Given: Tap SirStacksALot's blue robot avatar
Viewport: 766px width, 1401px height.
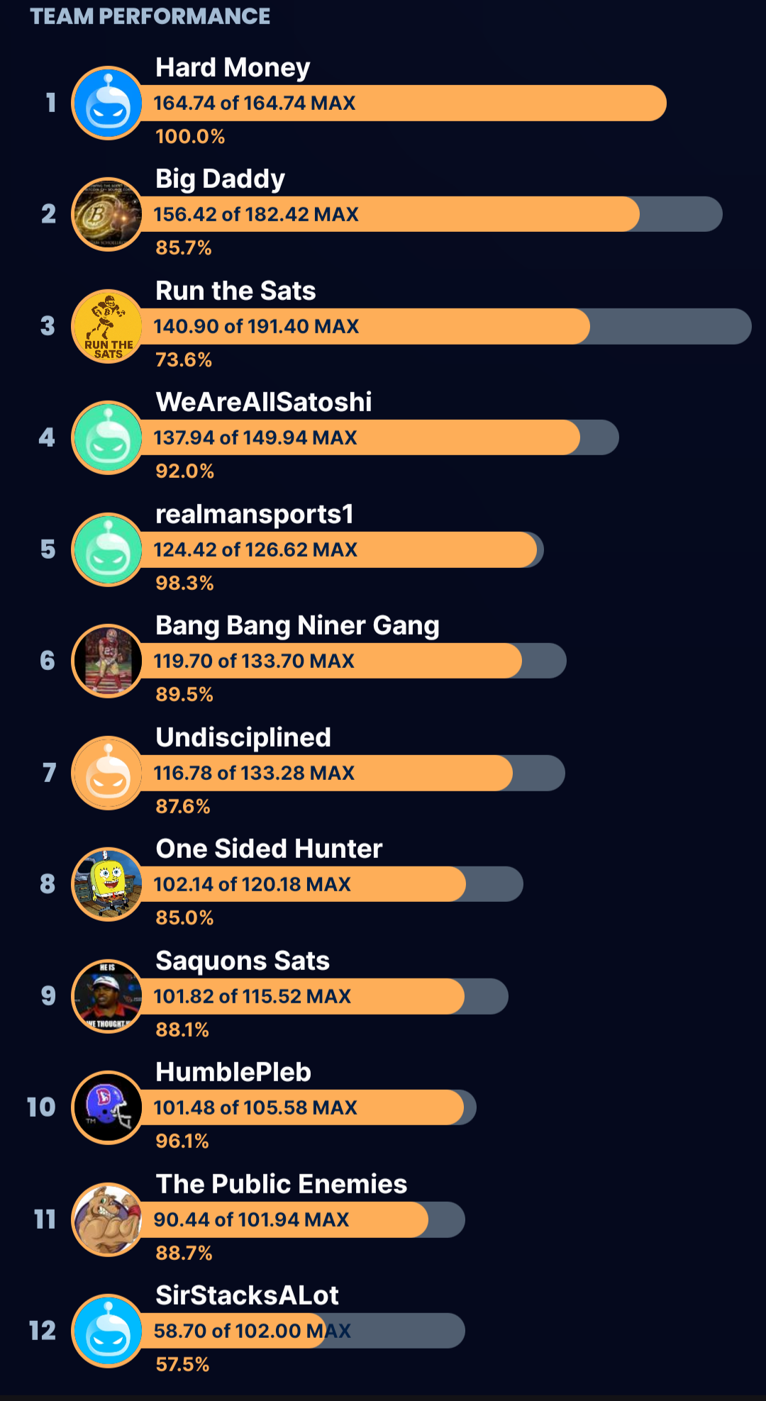Looking at the screenshot, I should pyautogui.click(x=108, y=1331).
